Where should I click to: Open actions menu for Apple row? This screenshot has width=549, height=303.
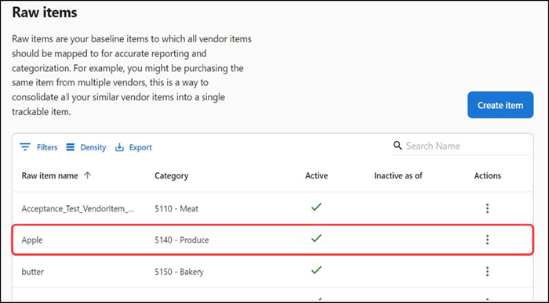(487, 240)
